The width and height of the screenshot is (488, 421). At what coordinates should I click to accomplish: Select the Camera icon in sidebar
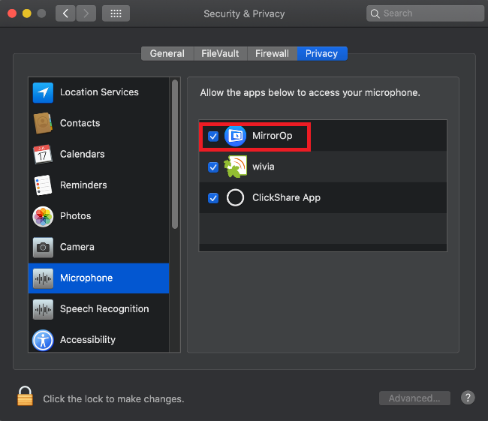[x=43, y=247]
